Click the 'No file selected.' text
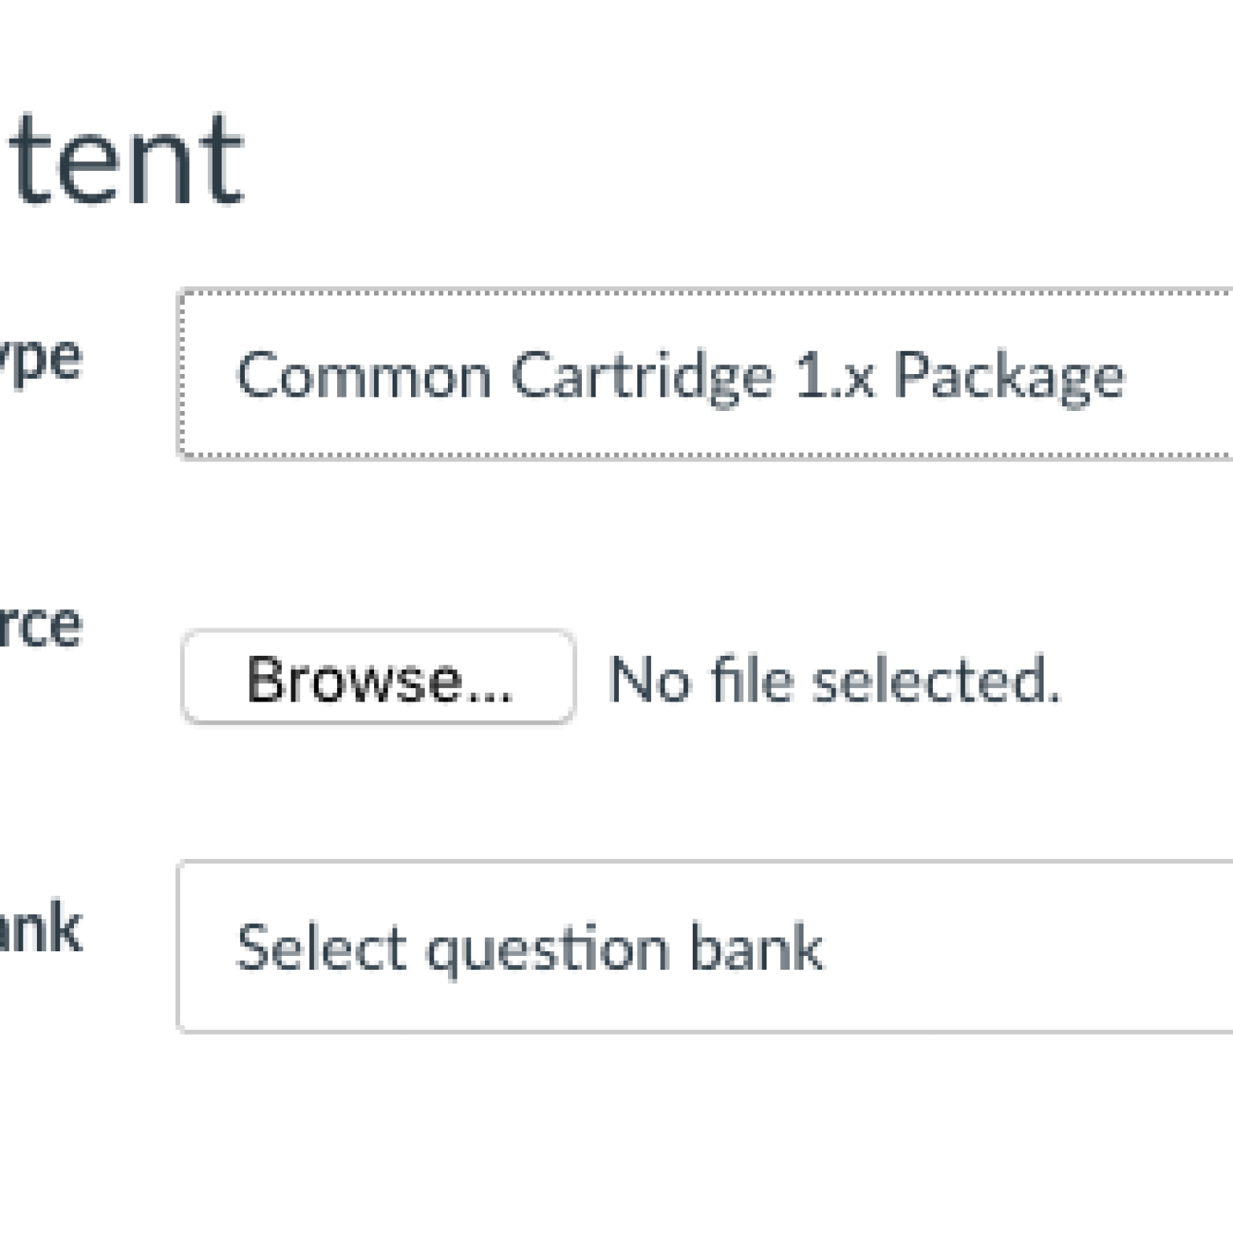1233x1233 pixels. [835, 680]
